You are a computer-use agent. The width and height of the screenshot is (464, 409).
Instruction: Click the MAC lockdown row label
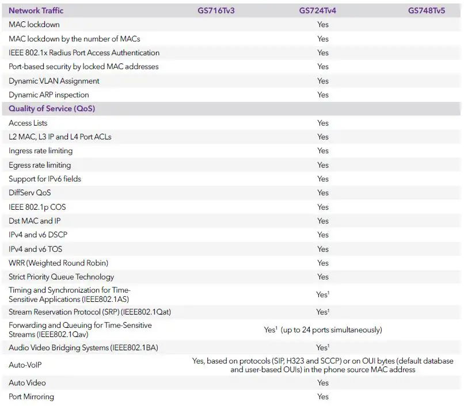(x=33, y=25)
